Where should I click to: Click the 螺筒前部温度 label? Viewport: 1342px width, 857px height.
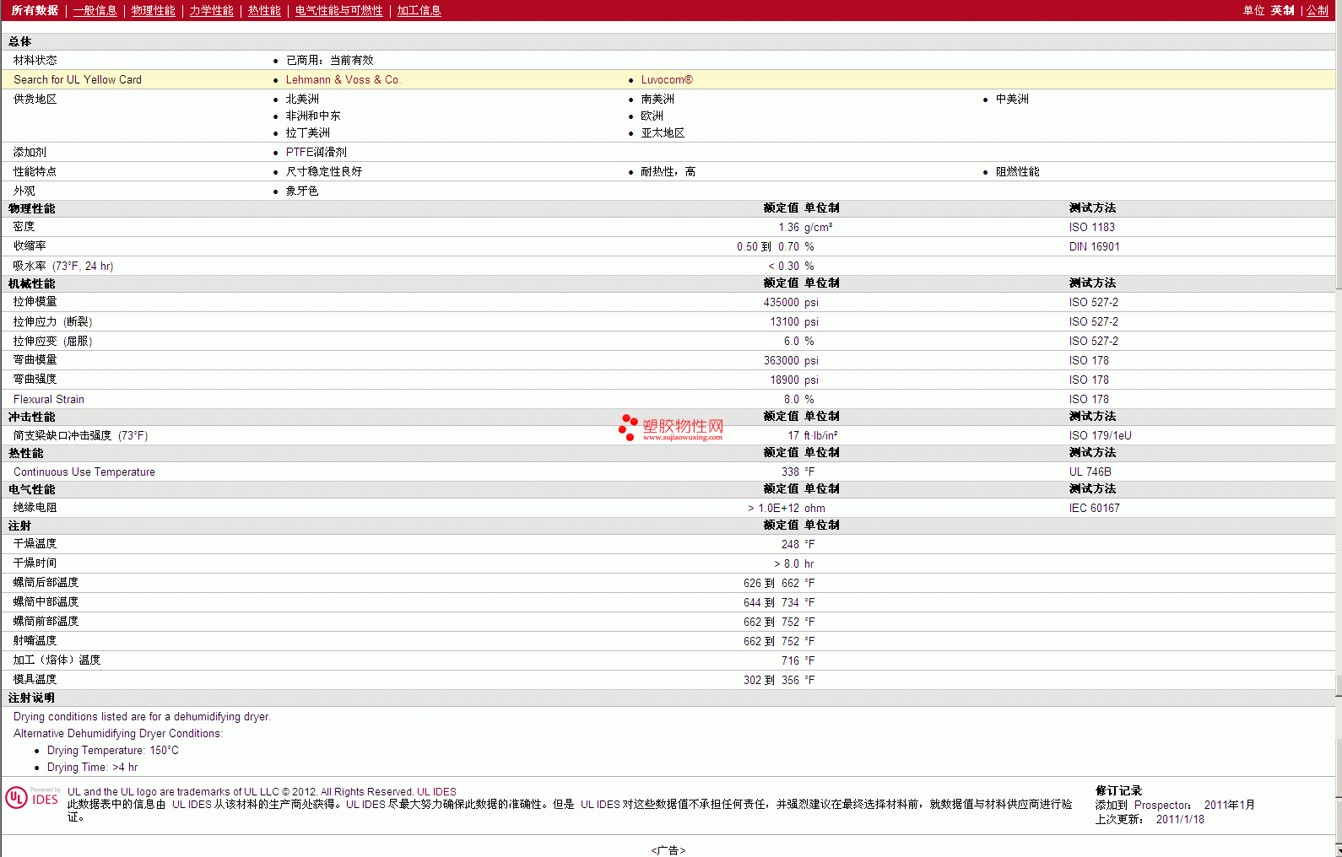click(x=46, y=622)
